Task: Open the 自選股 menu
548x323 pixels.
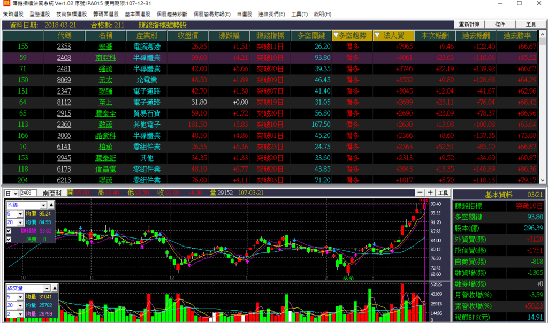Action: tap(244, 14)
